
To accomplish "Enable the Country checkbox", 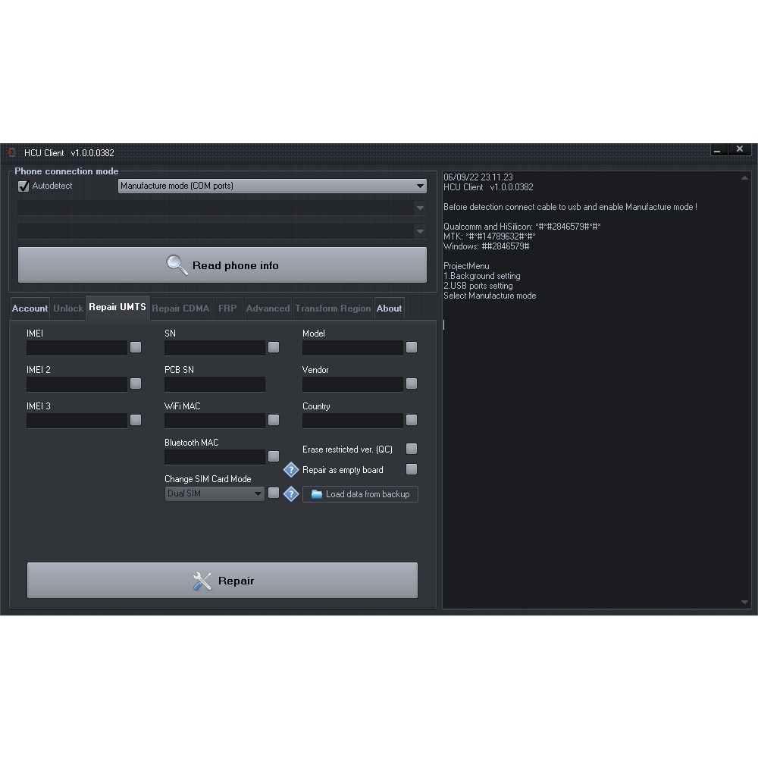I will 412,420.
